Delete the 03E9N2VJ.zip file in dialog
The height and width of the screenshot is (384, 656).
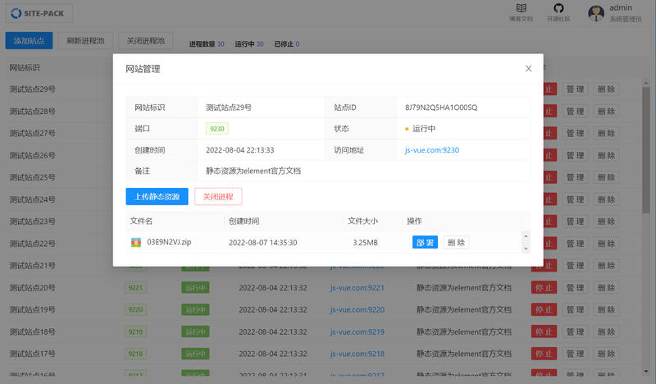[x=456, y=242]
